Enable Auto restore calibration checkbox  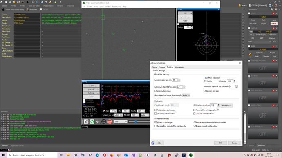pos(156,110)
